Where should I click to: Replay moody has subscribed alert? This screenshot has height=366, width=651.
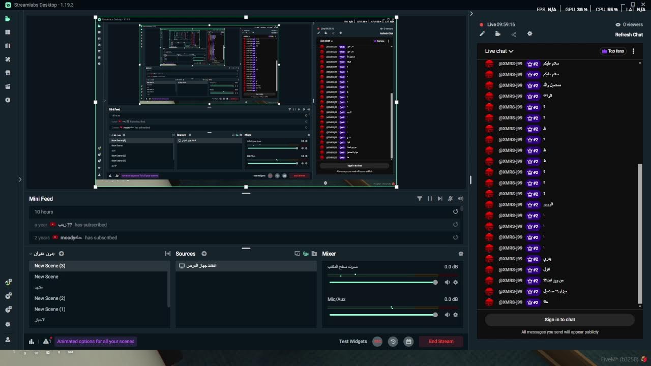455,237
